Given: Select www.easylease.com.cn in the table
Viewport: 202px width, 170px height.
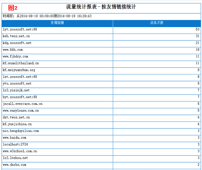Looking at the screenshot, I should pyautogui.click(x=21, y=111).
